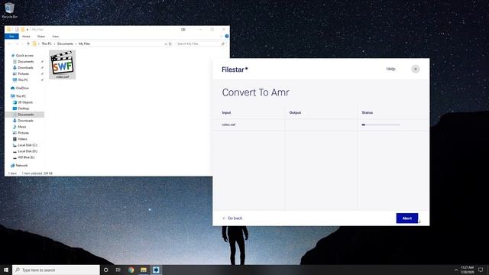This screenshot has height=275, width=489.
Task: Open the Recycle Bin desktop icon
Action: 10,10
